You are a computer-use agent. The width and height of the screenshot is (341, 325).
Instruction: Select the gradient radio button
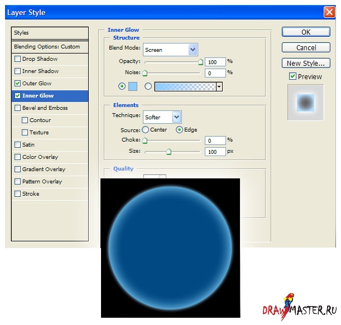148,86
